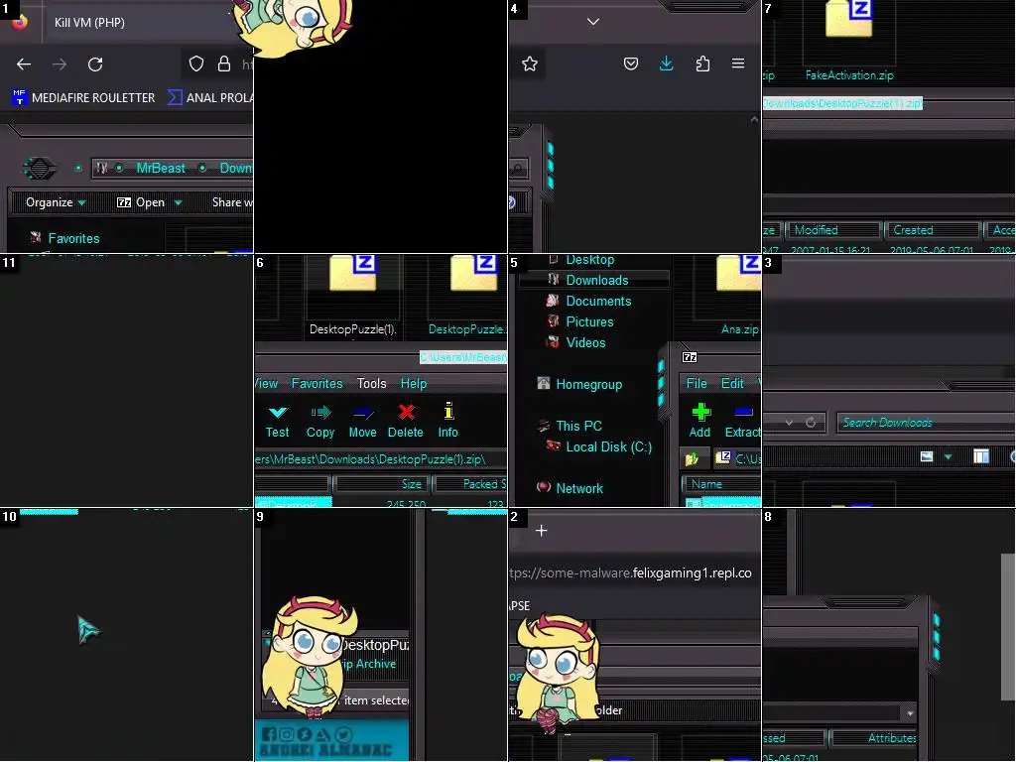Click the Explorer address refresh icon
Screen dimensions: 1016x762
point(811,423)
